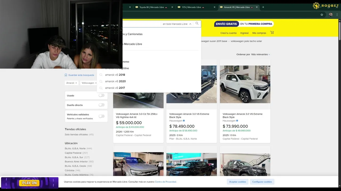Toggle the Usado filter switch
Screen dimensions: 341x191
[x=102, y=95]
